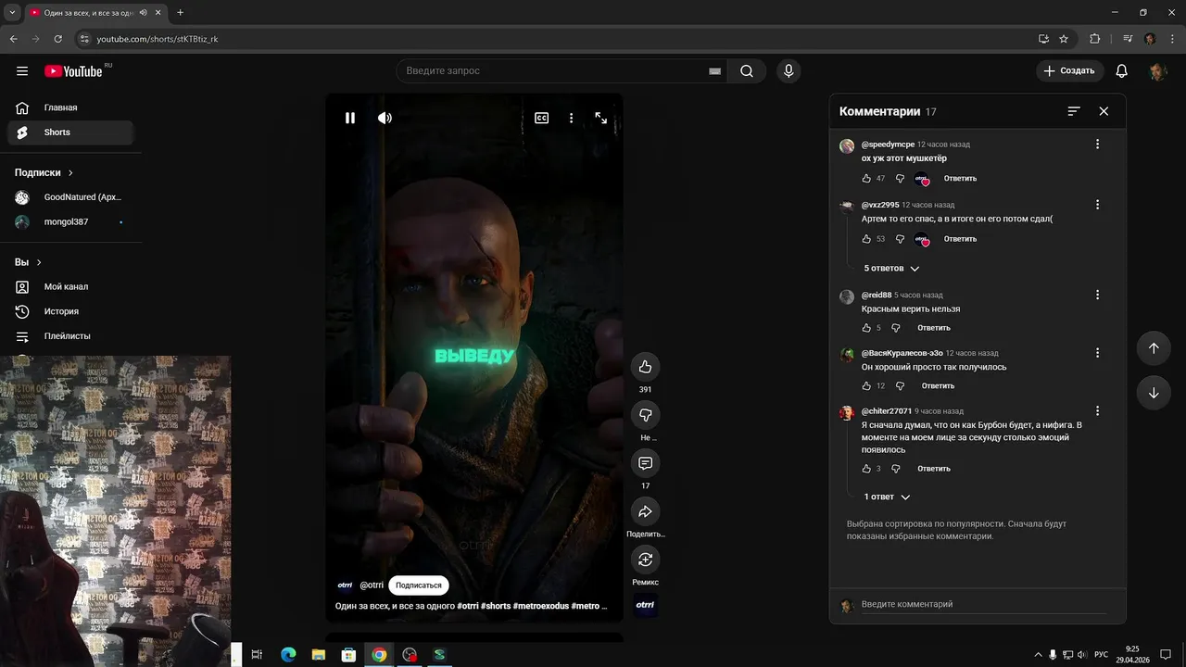1186x667 pixels.
Task: Open the #otrri hashtag in description
Action: 468,606
